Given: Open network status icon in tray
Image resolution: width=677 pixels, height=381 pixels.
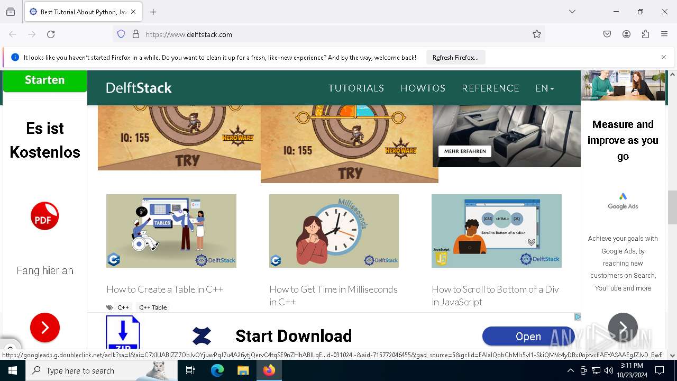Looking at the screenshot, I should click(x=596, y=370).
